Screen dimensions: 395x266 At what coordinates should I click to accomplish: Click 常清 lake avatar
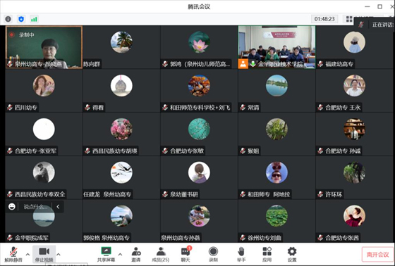click(276, 85)
